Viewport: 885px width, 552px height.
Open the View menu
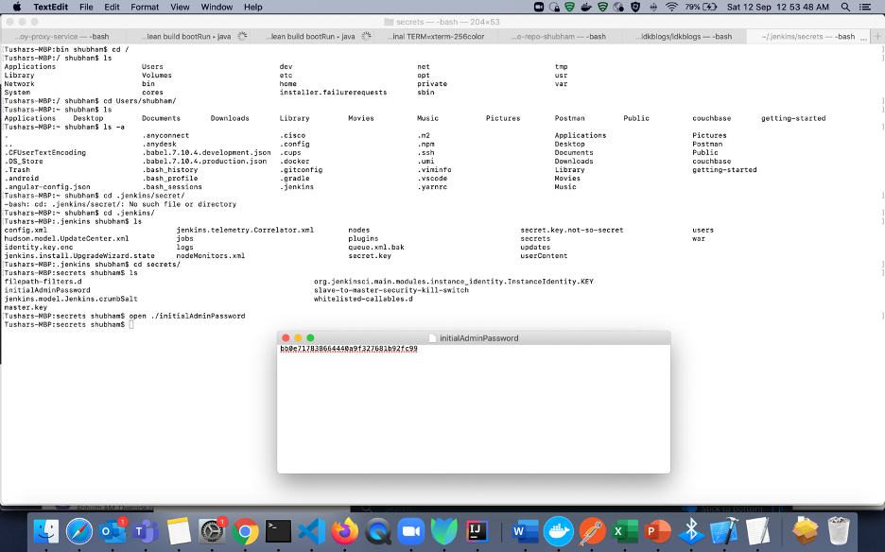pos(180,7)
